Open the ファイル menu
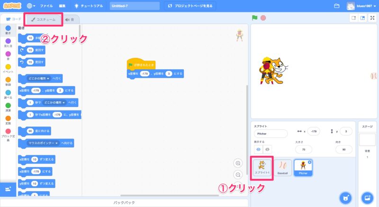The image size is (379, 207). click(x=46, y=6)
